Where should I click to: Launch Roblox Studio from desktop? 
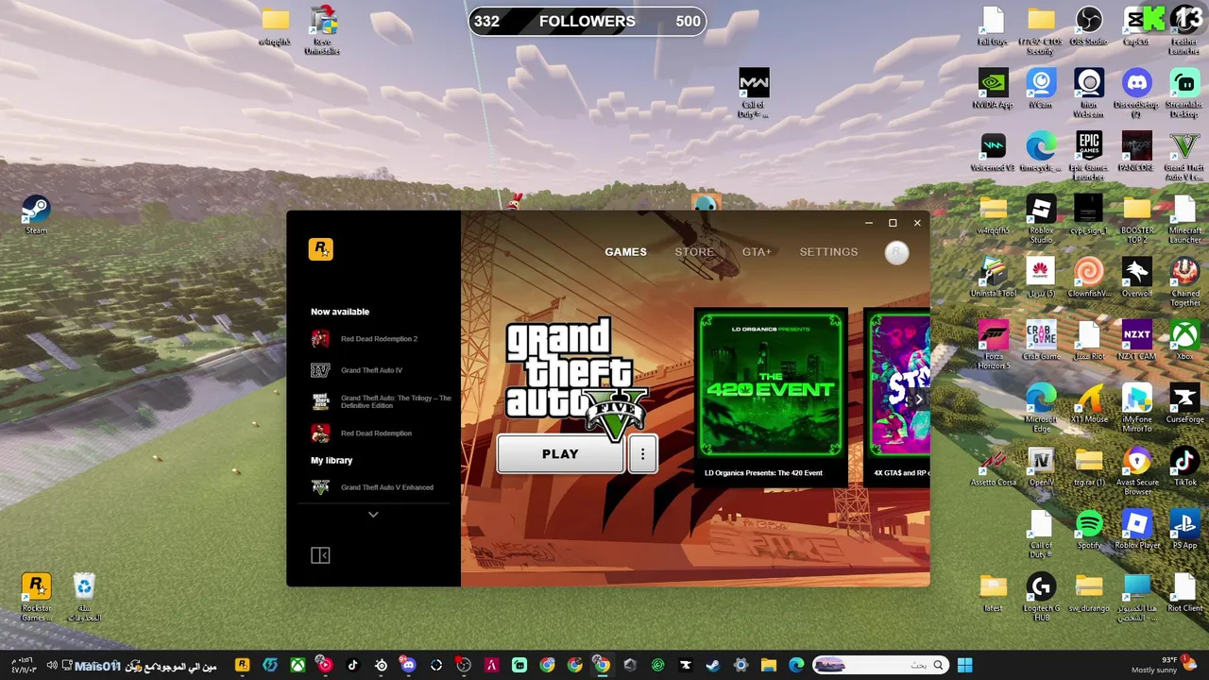[1041, 219]
